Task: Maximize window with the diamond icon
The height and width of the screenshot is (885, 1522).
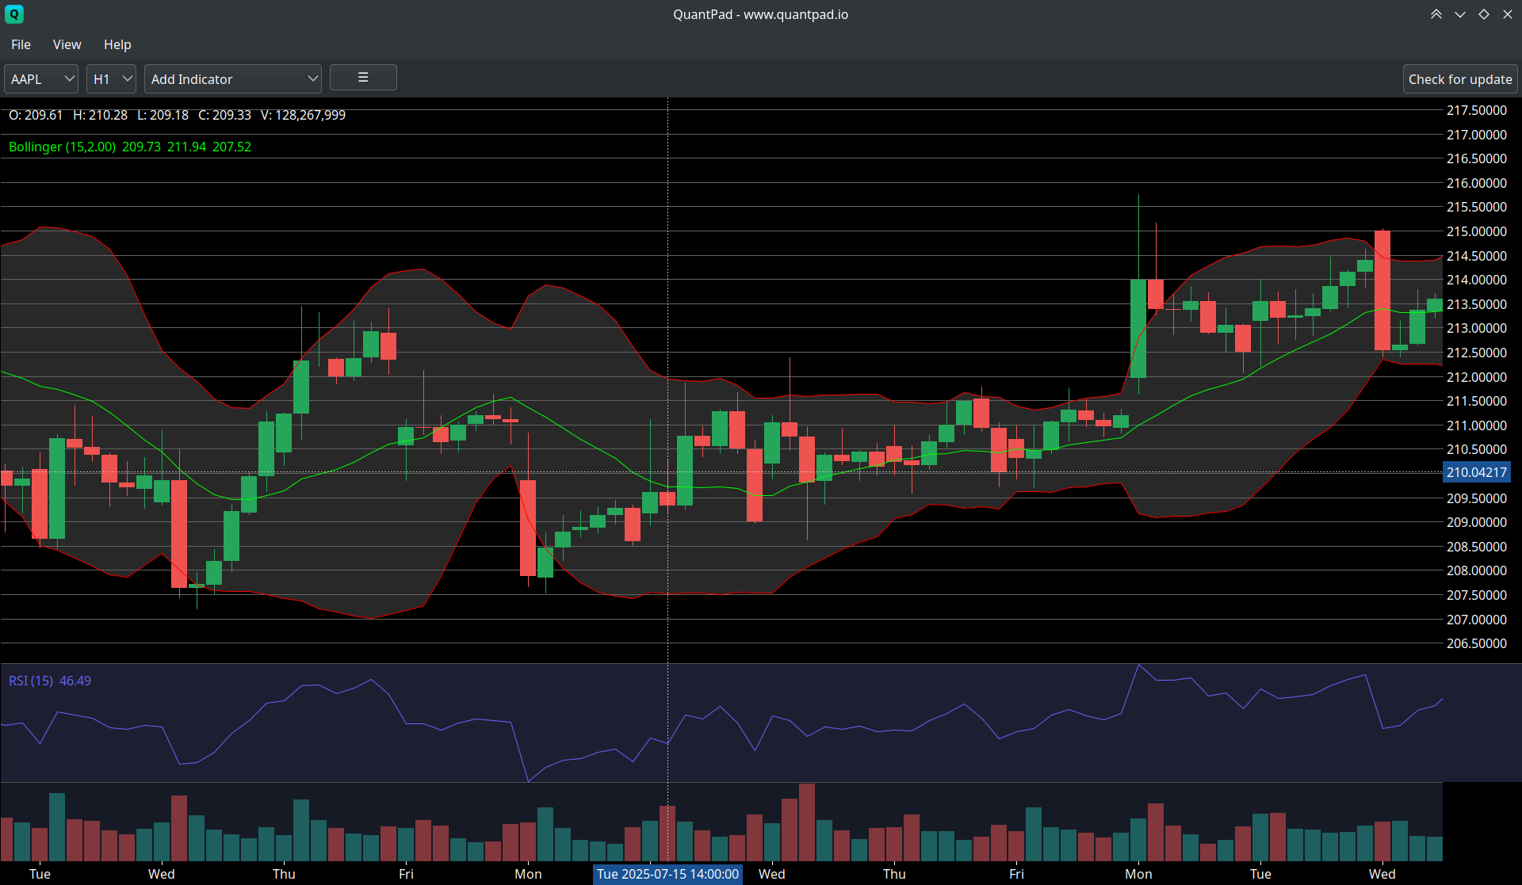Action: click(x=1484, y=14)
